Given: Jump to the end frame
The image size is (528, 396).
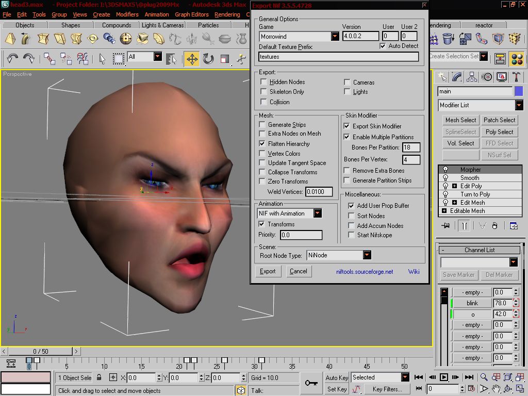Looking at the screenshot, I should tap(469, 377).
